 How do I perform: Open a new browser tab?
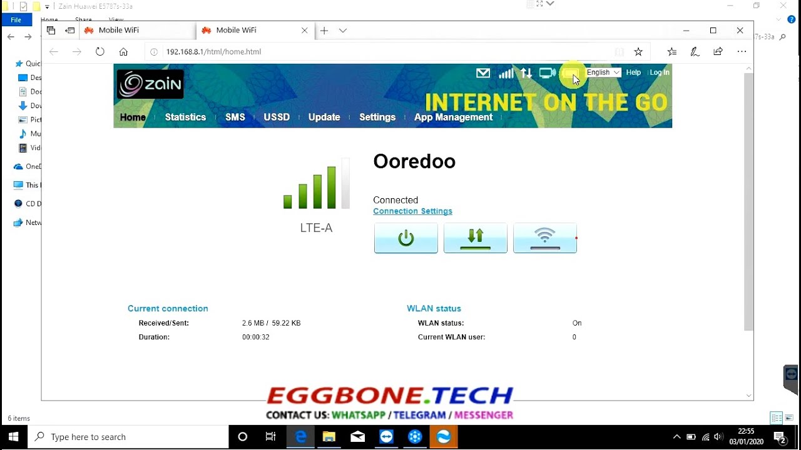coord(324,30)
